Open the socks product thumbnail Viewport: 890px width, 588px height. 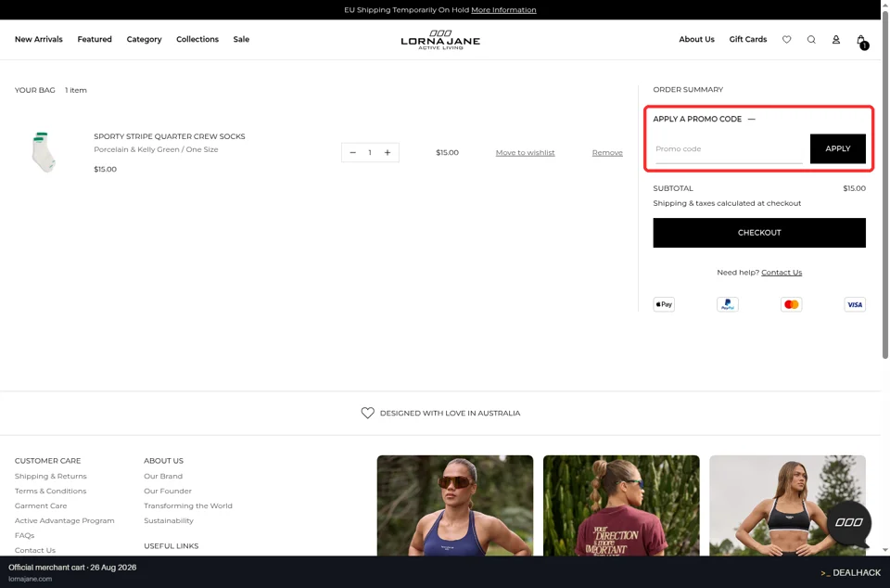44,151
